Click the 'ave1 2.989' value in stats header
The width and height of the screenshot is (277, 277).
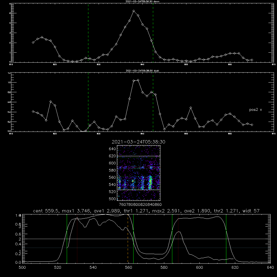tap(107, 211)
